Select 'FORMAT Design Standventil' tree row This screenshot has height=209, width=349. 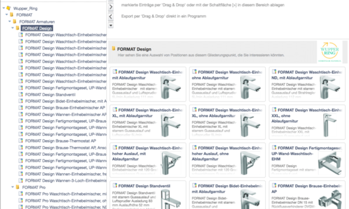[50, 95]
